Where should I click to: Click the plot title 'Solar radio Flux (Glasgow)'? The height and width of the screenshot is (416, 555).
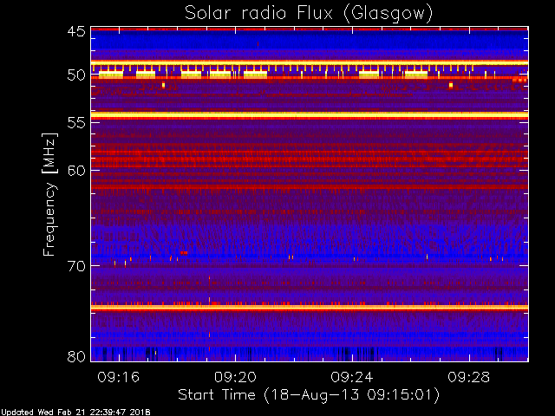[x=309, y=14]
